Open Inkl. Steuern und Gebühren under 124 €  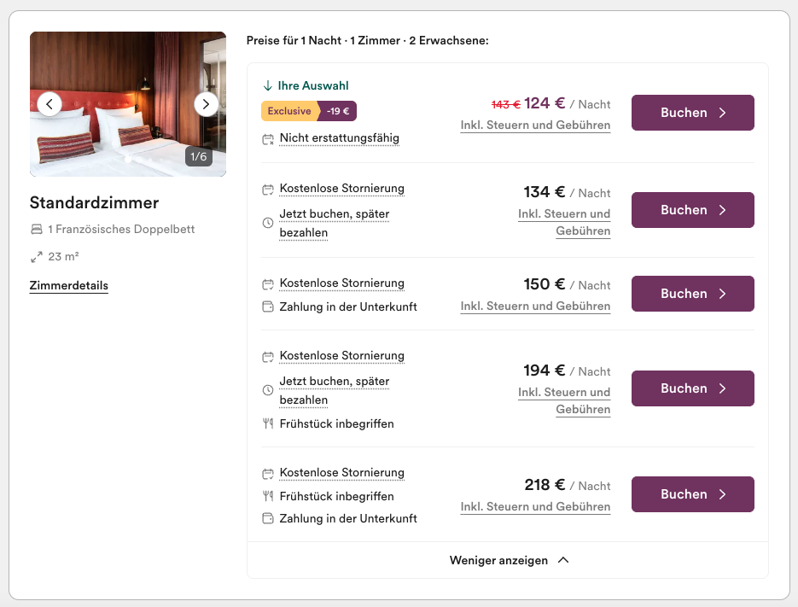pyautogui.click(x=535, y=125)
